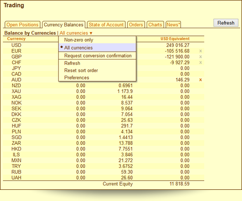Select the All currencies menu option
The image size is (242, 201).
point(97,47)
